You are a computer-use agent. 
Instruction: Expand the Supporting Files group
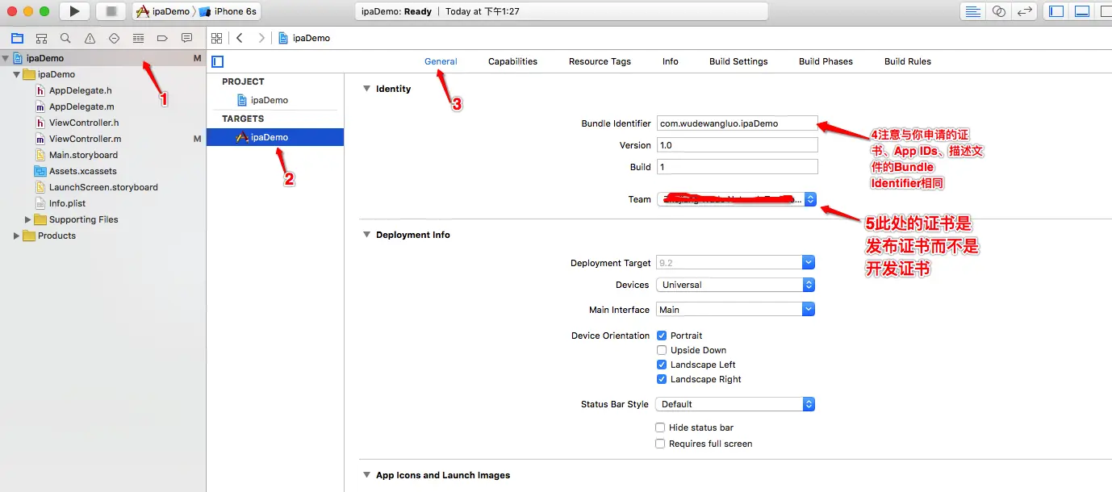coord(28,219)
